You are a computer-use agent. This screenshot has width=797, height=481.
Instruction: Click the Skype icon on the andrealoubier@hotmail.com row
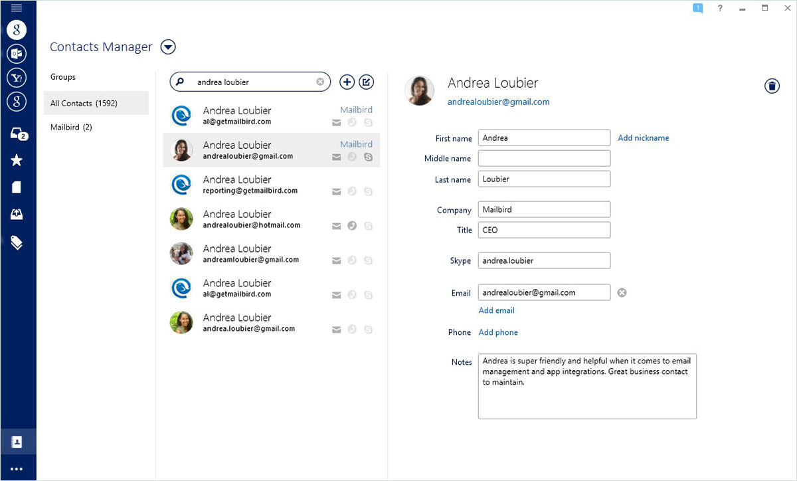(368, 226)
